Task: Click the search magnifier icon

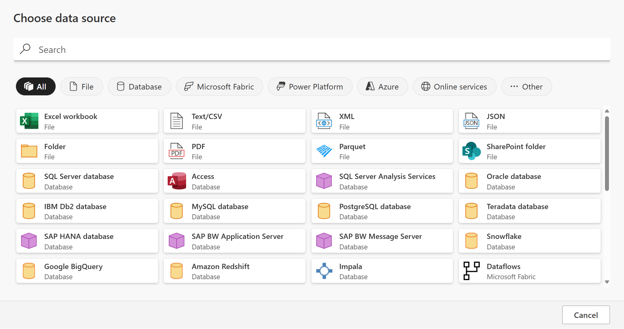Action: click(25, 49)
